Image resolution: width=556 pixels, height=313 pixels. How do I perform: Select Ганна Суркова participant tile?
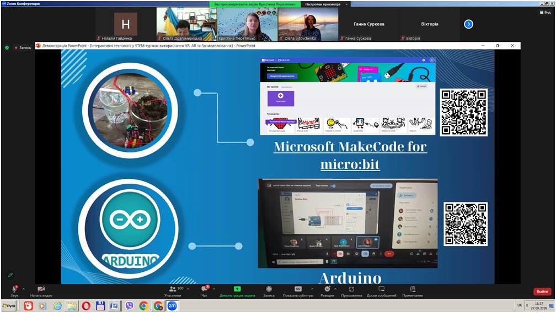click(x=369, y=24)
